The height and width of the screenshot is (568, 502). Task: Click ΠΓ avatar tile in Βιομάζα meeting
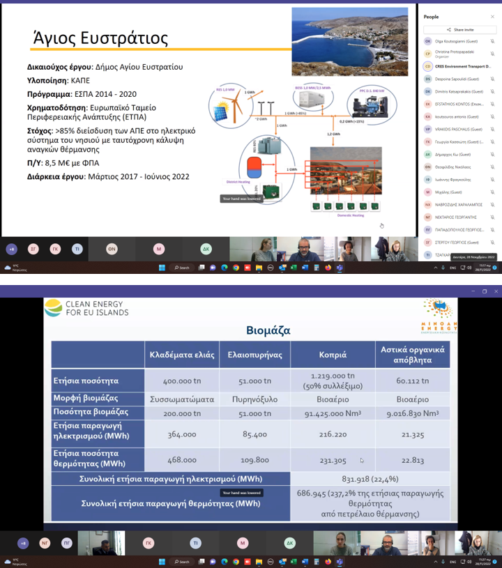point(67,543)
